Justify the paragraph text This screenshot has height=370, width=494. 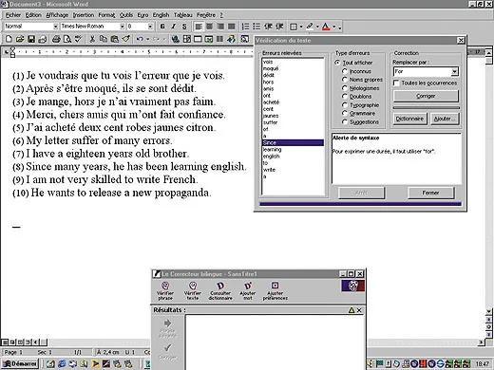coord(232,27)
